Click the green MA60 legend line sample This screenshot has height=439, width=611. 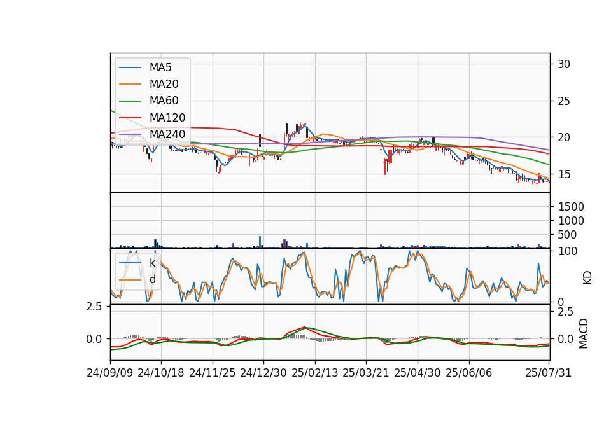point(130,101)
